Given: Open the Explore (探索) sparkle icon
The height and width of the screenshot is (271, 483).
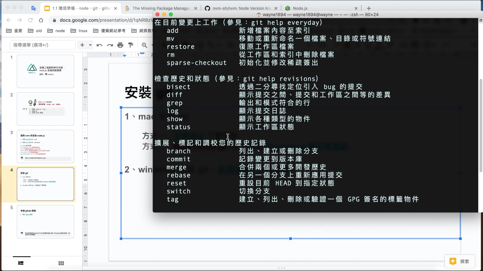Looking at the screenshot, I should pos(453,261).
